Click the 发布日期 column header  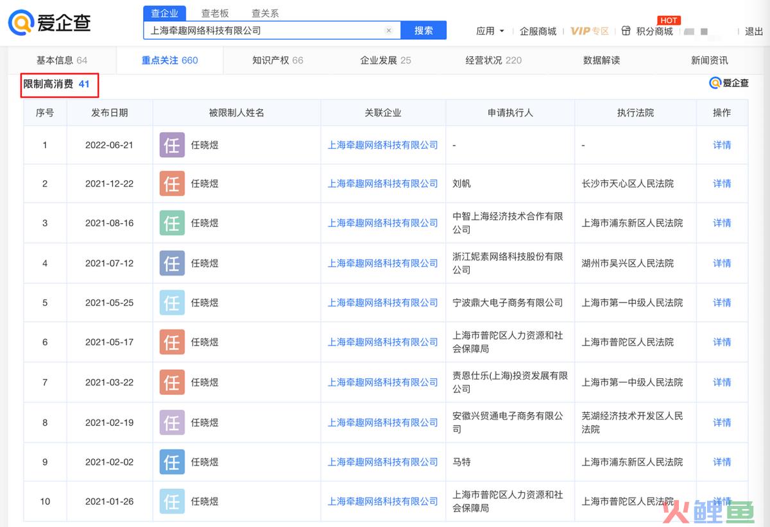[110, 113]
